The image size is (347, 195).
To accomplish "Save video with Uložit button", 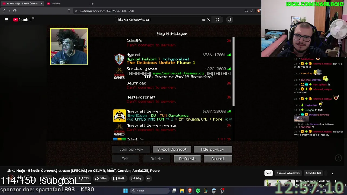I will tap(119, 178).
